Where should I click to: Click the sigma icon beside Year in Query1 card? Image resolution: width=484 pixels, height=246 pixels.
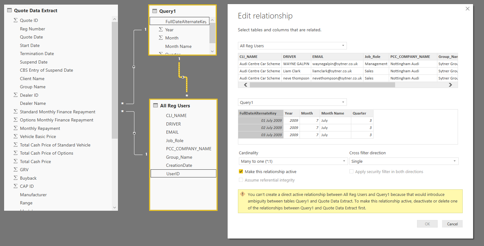[161, 29]
